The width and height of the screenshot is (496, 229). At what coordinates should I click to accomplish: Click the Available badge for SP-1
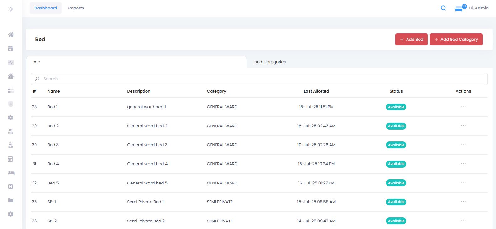[x=396, y=202]
